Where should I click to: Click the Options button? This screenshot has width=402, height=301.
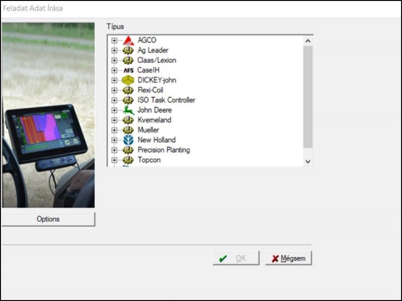pyautogui.click(x=48, y=219)
